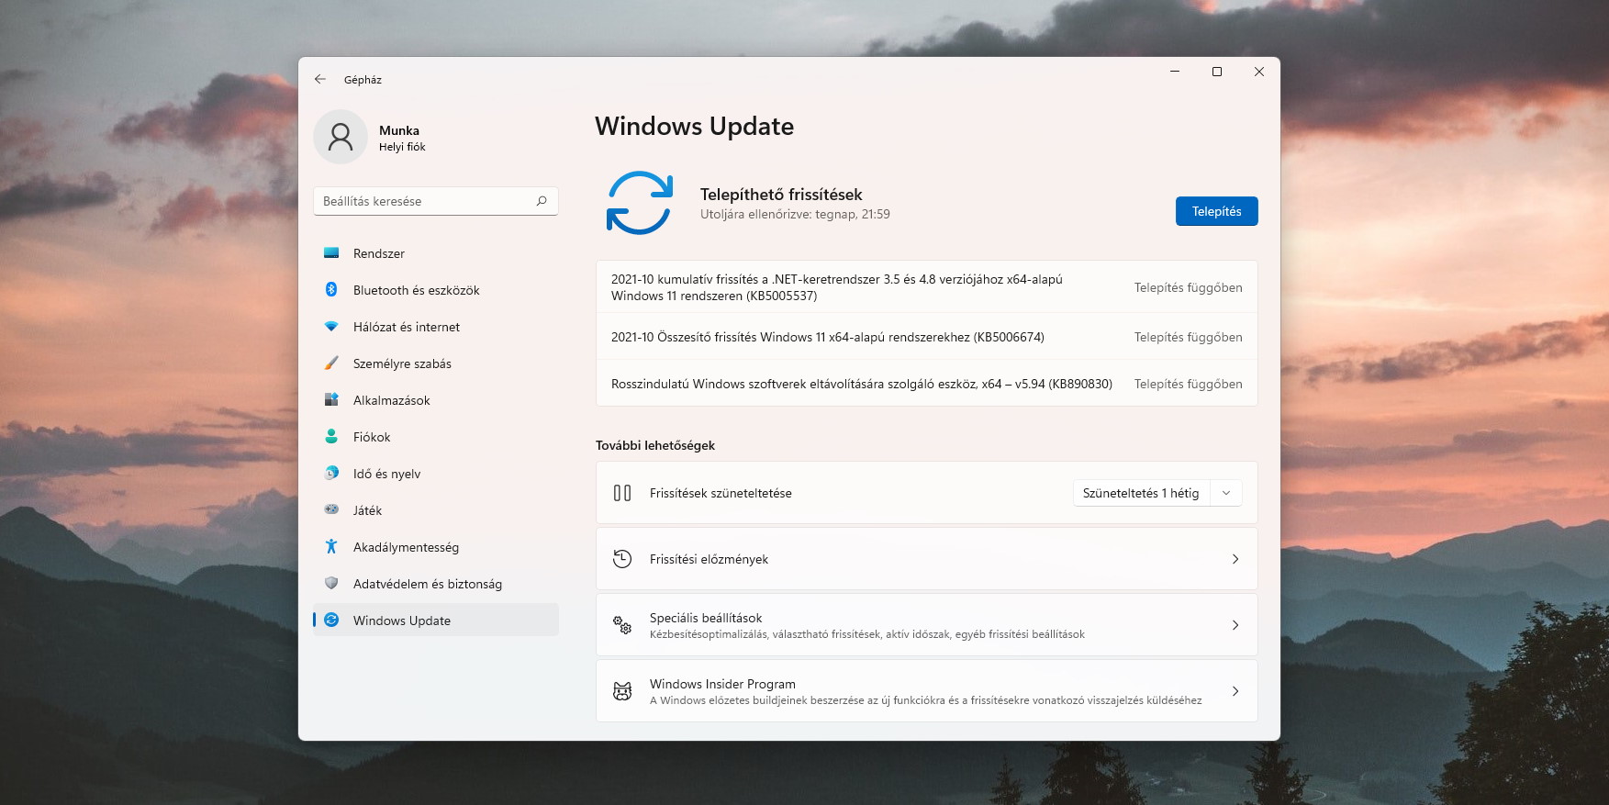Click the pause icon beside Frissítések szüneteltetése
The image size is (1609, 805).
point(622,493)
